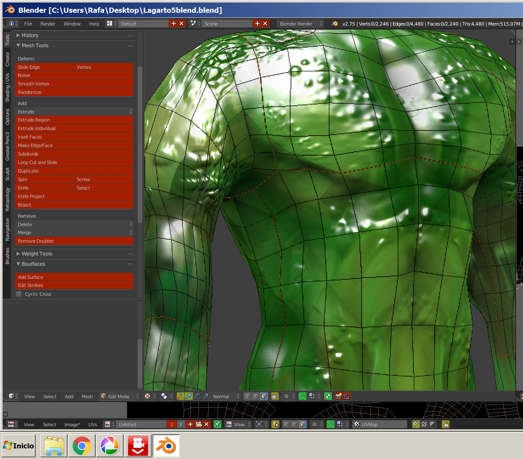523x459 pixels.
Task: Open the Delete dropdown
Action: click(x=74, y=224)
